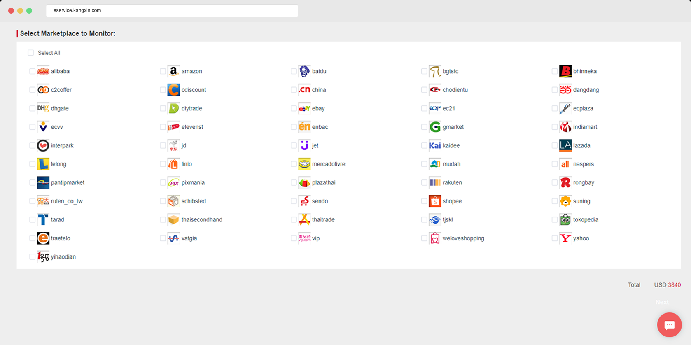Click the amazon logo icon
The image size is (691, 345).
coord(173,71)
